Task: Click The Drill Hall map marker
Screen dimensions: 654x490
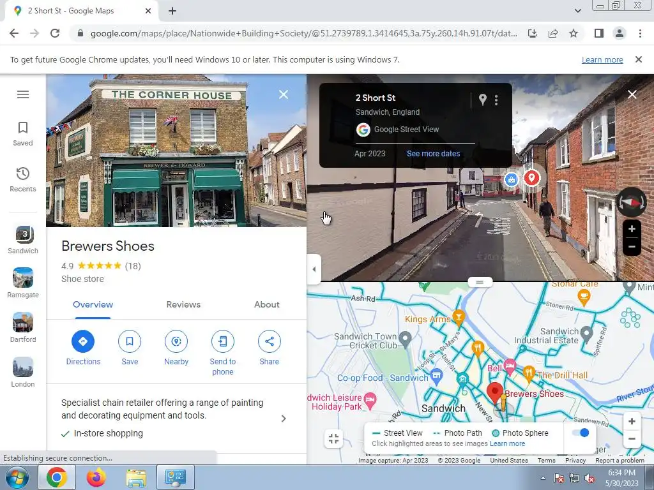Action: [x=529, y=373]
